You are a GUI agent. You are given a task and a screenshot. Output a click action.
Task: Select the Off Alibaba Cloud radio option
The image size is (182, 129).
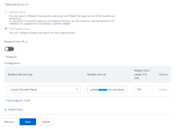(x=6, y=29)
